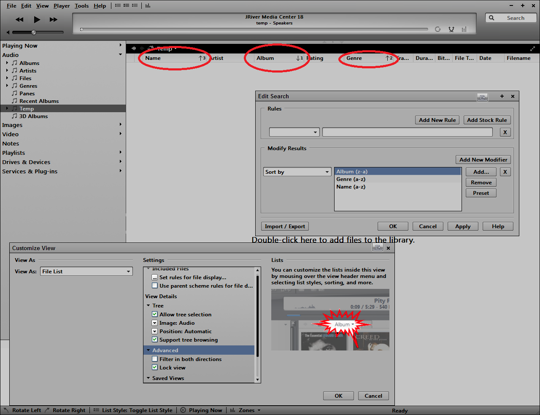Open the Player menu
This screenshot has height=415, width=540.
[x=62, y=5]
